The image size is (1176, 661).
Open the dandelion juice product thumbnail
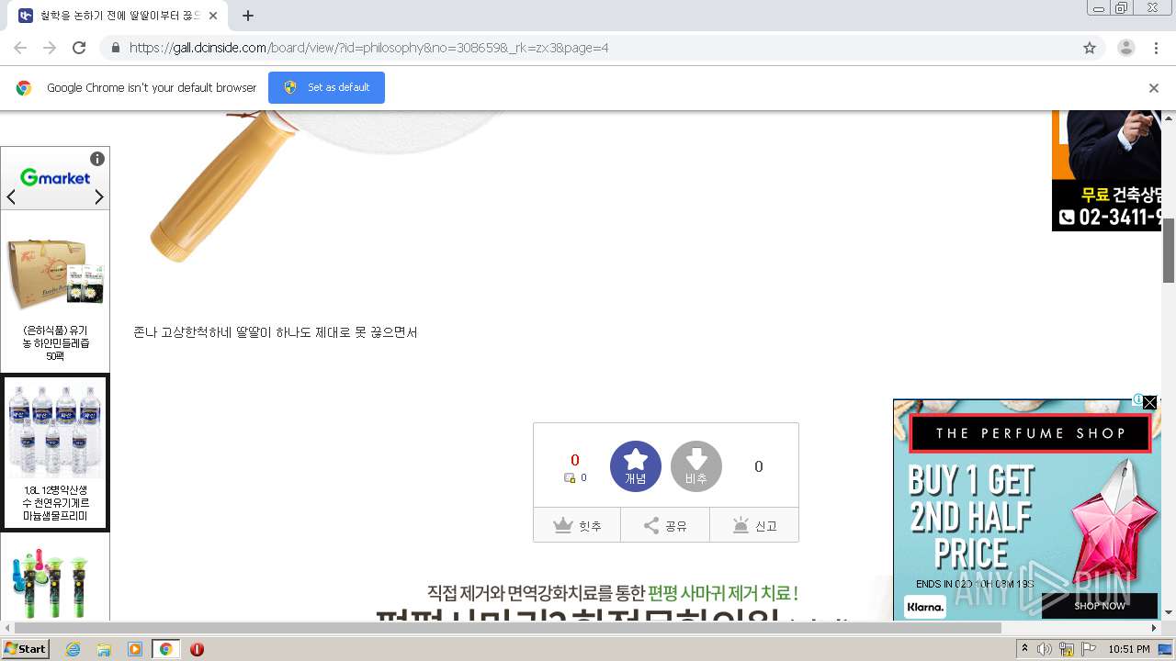pyautogui.click(x=55, y=274)
